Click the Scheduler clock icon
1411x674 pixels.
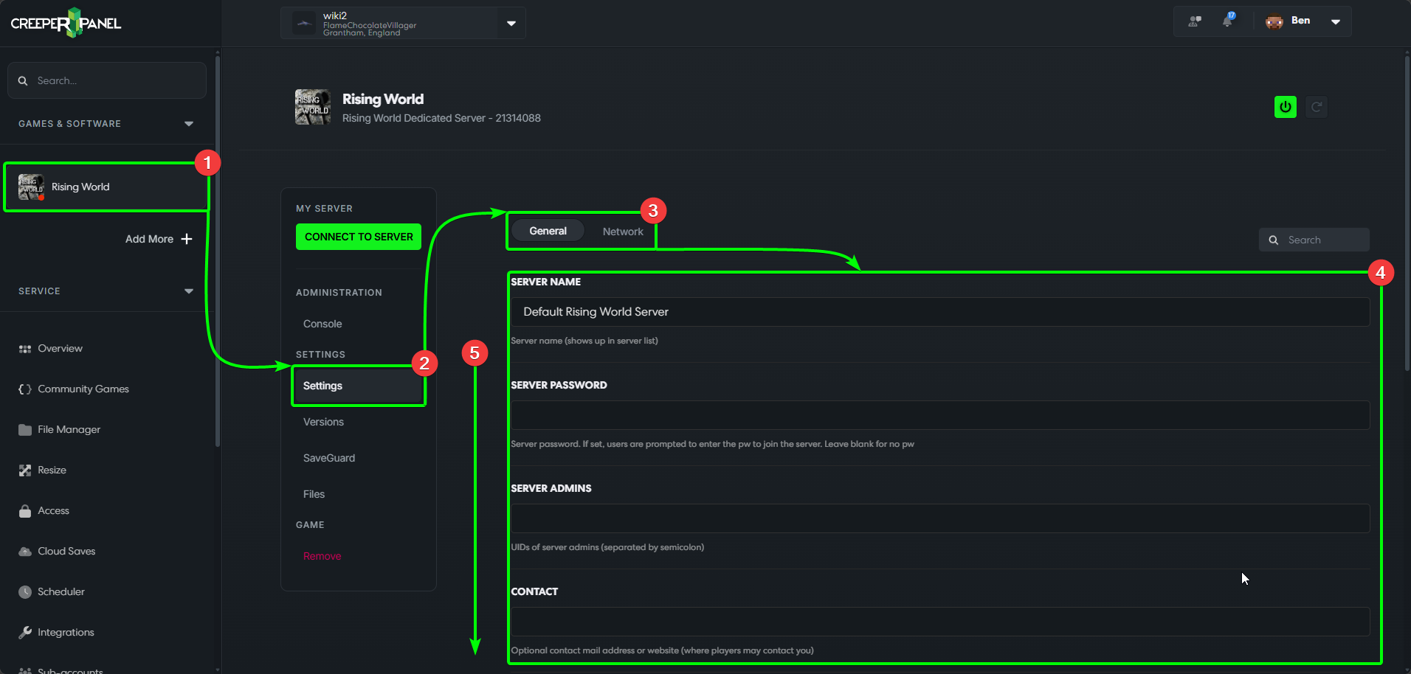(x=25, y=592)
